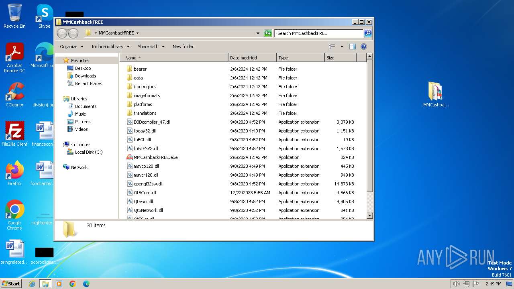The width and height of the screenshot is (514, 289).
Task: Sort files by Name column
Action: pyautogui.click(x=173, y=58)
